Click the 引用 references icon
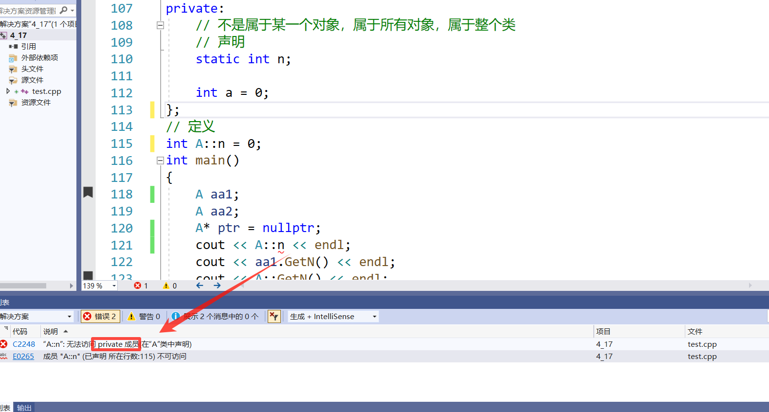This screenshot has width=769, height=412. [13, 46]
